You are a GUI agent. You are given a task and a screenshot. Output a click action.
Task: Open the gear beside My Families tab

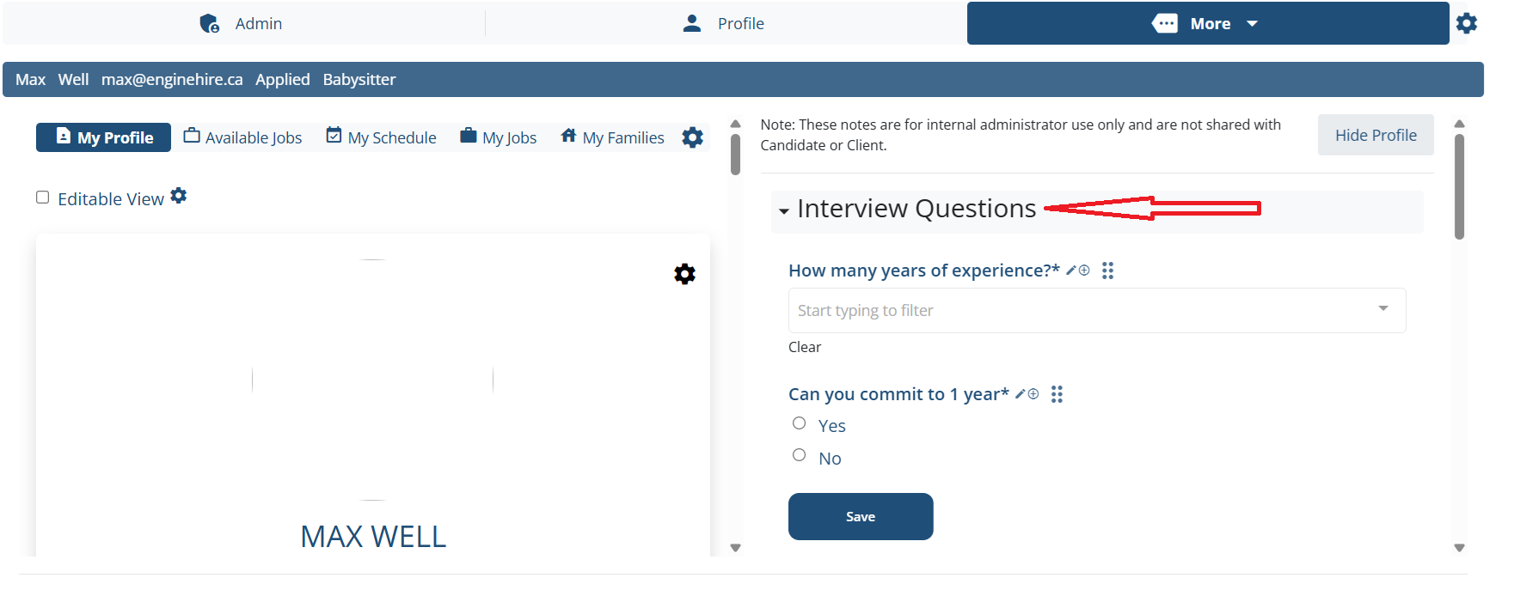[692, 137]
